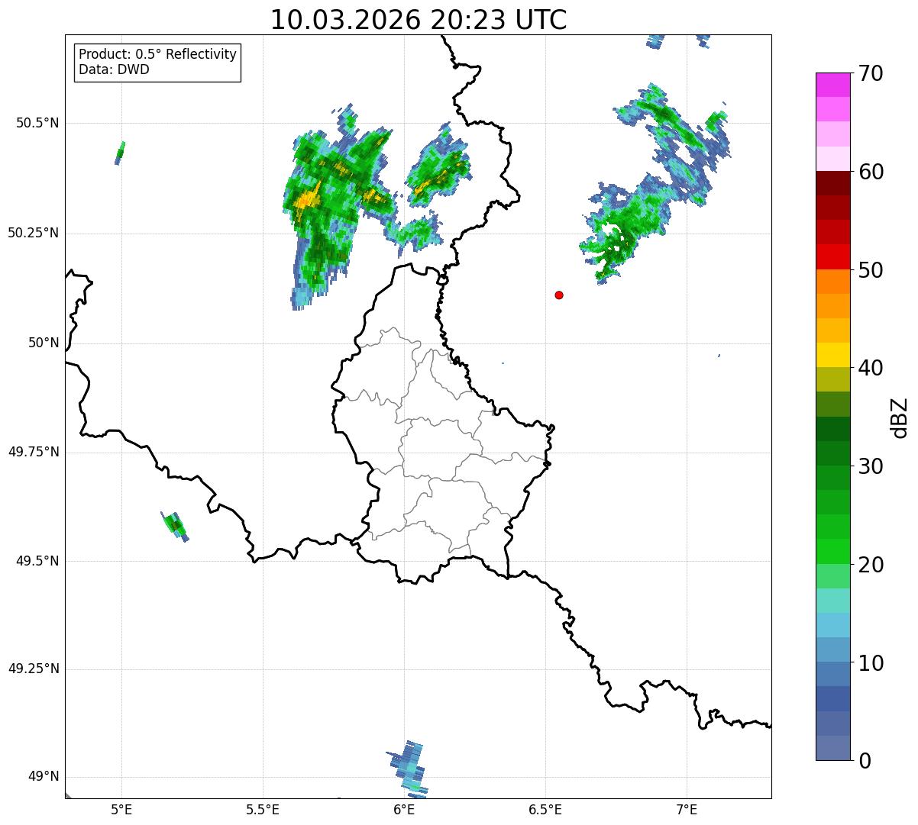
Task: Click the latitude label 49.25°N
Action: [x=34, y=669]
